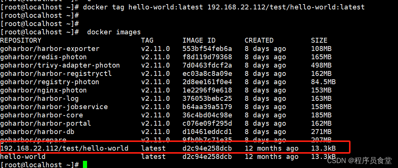Viewport: 398px width, 168px height.
Task: Click image ID 553bf54feb6a
Action: tap(207, 49)
